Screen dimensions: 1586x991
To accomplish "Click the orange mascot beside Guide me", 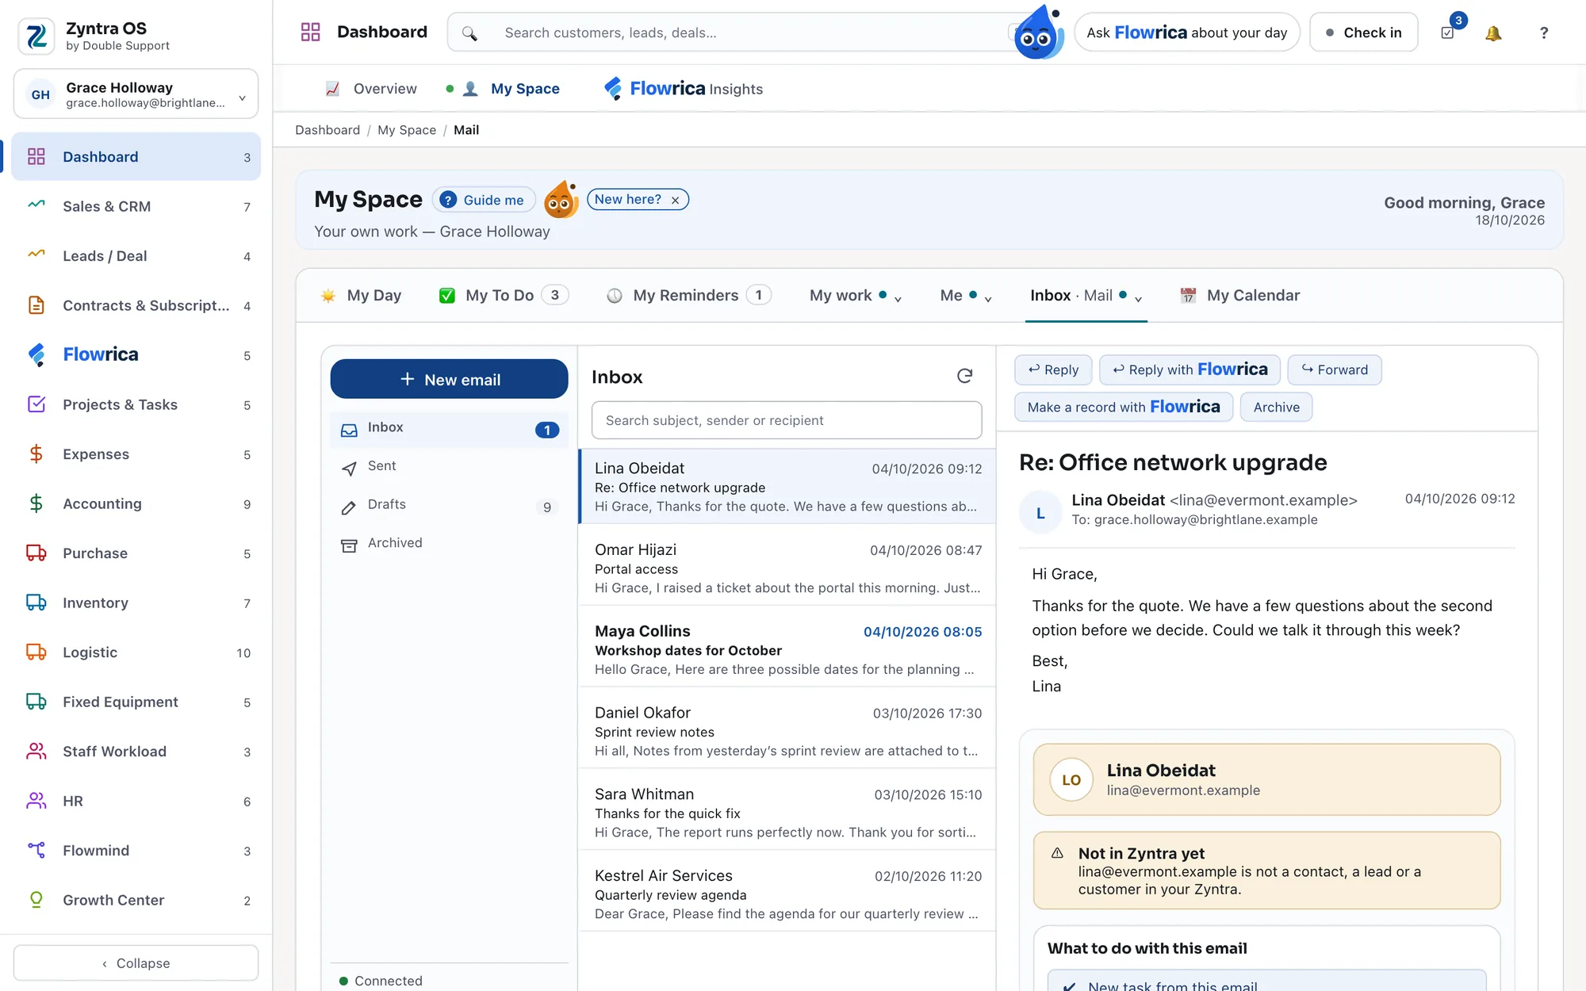I will pos(561,200).
